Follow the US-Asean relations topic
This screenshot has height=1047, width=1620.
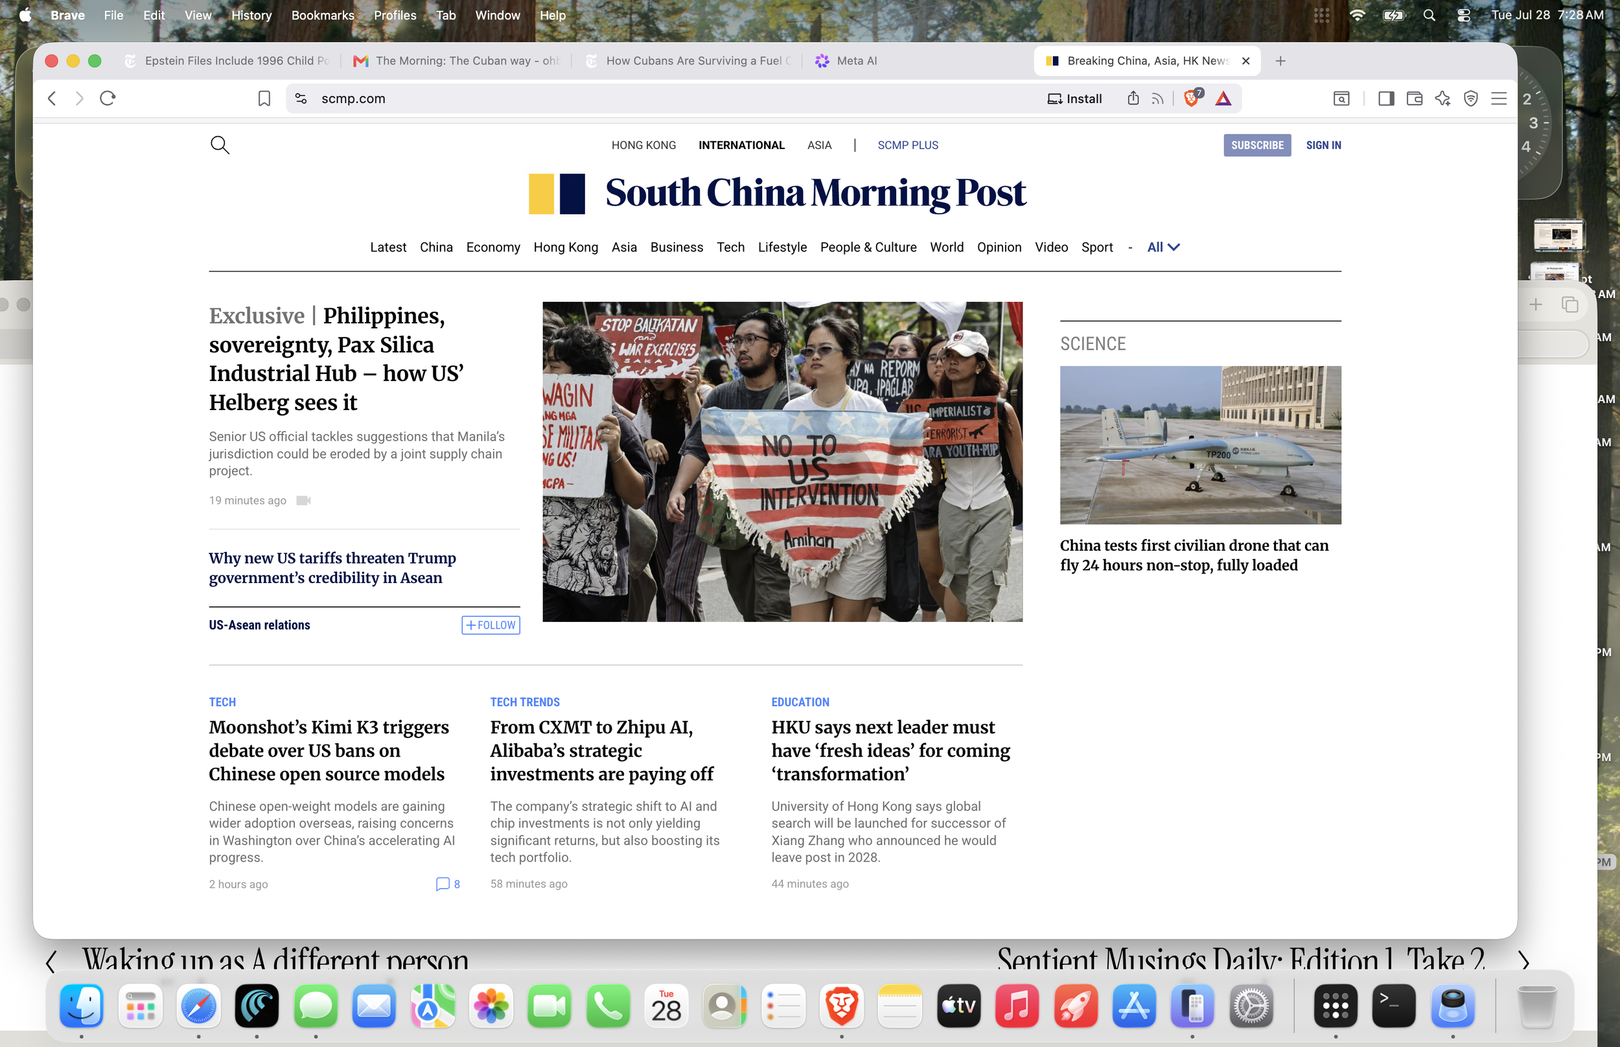[x=491, y=625]
